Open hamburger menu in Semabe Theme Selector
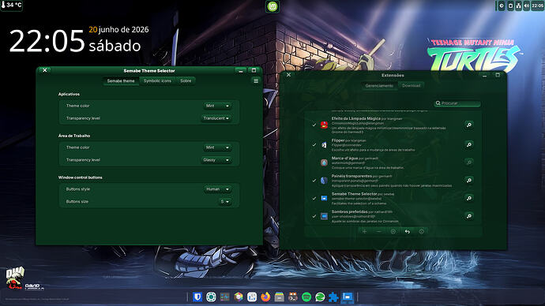Image resolution: width=545 pixels, height=306 pixels. tap(256, 80)
